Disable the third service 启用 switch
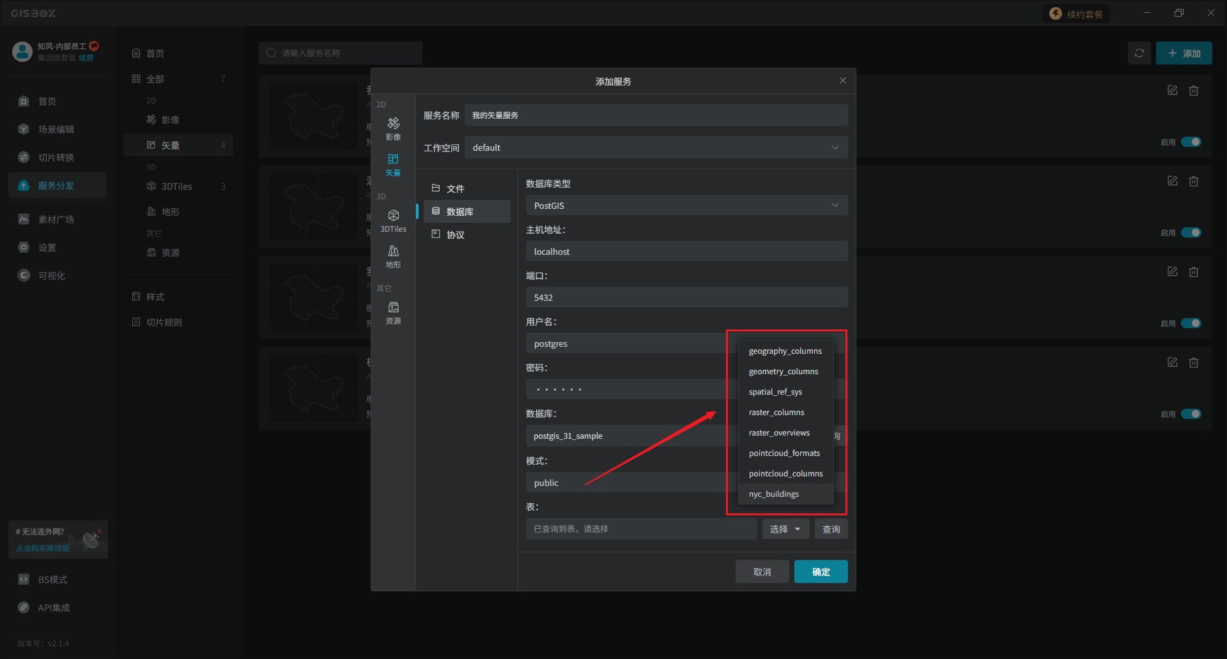This screenshot has width=1227, height=659. tap(1191, 323)
